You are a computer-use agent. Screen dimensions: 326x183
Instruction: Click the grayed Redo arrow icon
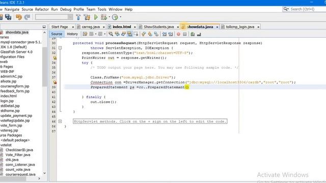[x=27, y=17]
